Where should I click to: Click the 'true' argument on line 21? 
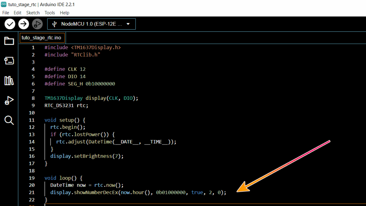[x=197, y=192]
